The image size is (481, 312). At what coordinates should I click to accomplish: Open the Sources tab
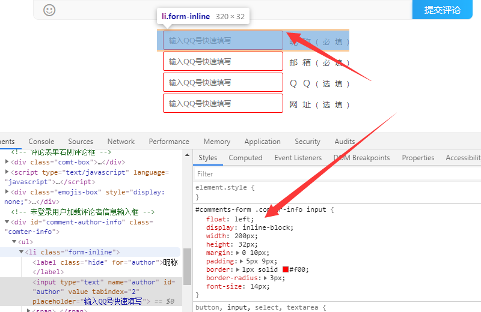81,142
